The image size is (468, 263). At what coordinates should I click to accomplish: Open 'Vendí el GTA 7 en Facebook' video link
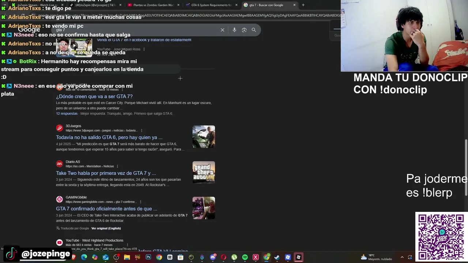click(144, 40)
